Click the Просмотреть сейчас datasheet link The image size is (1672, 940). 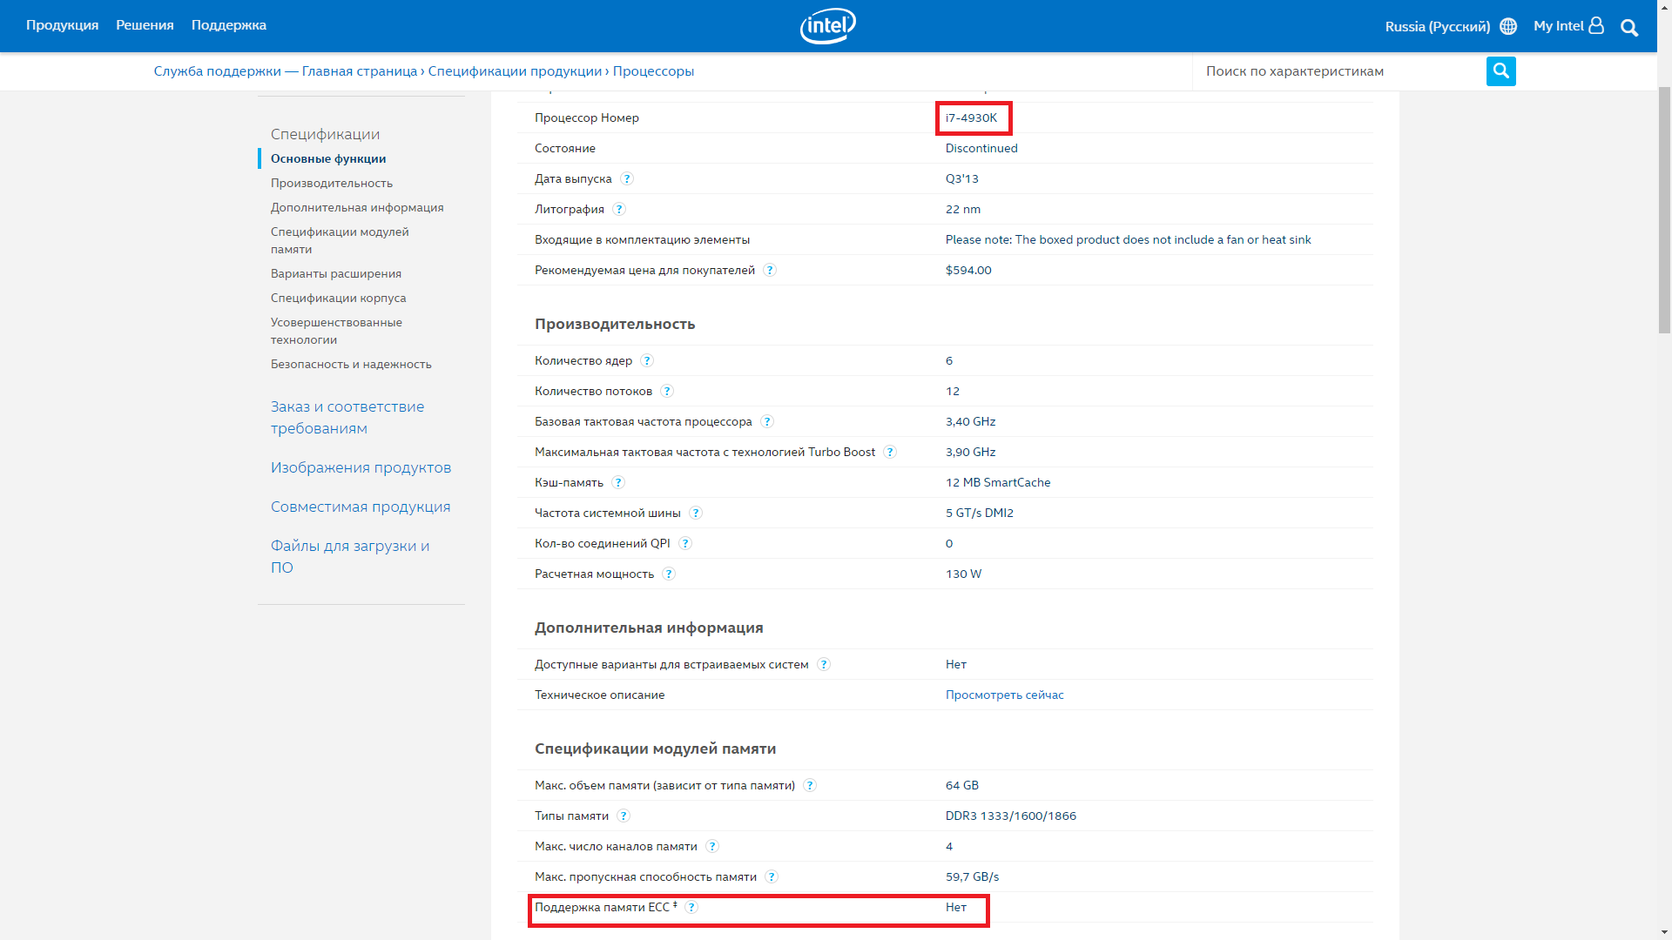click(1004, 695)
